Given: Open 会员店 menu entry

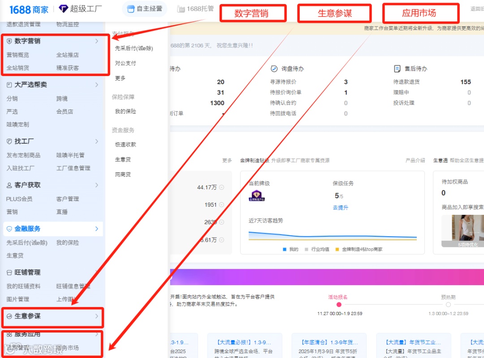Looking at the screenshot, I should click(65, 111).
